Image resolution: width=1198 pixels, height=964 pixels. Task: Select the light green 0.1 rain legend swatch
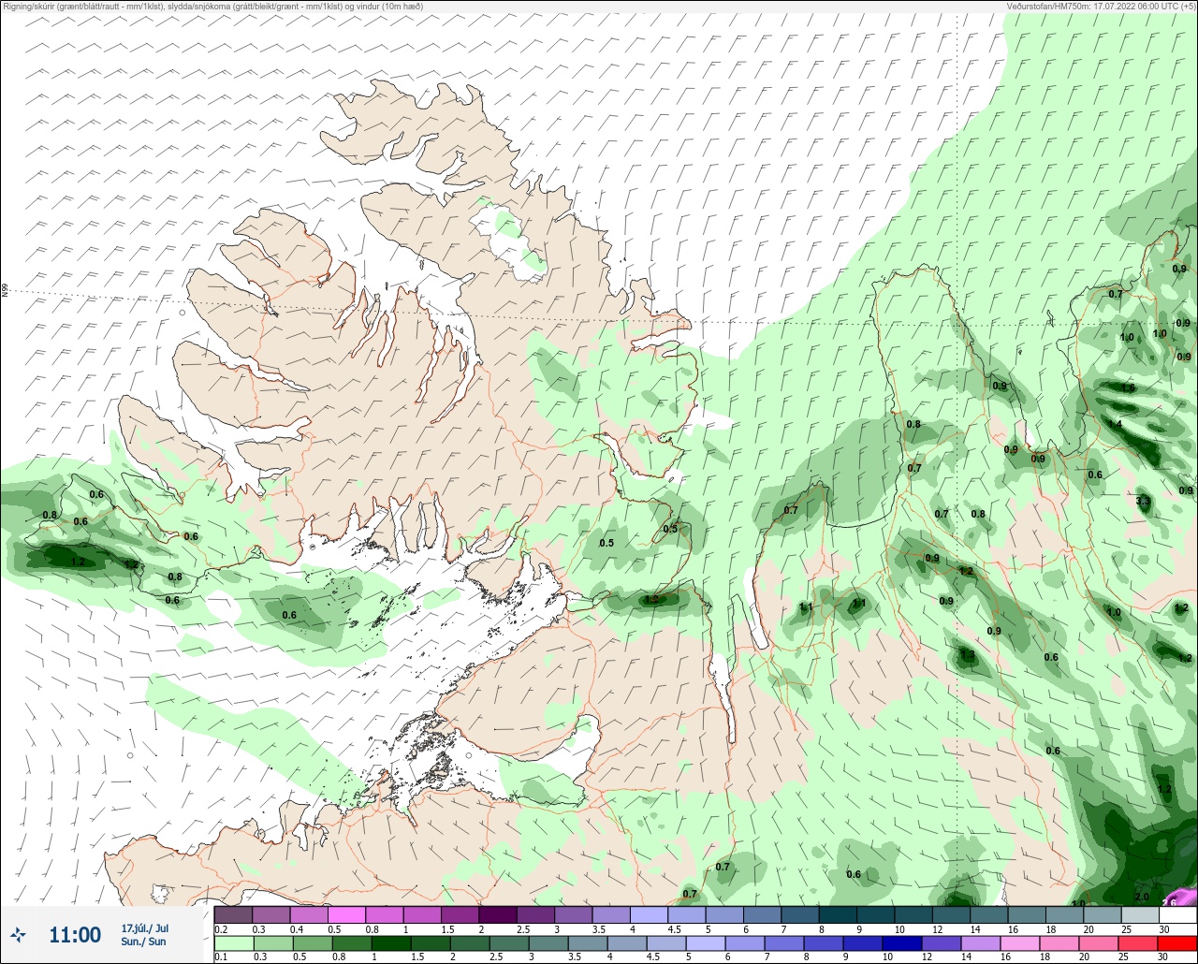coord(233,943)
